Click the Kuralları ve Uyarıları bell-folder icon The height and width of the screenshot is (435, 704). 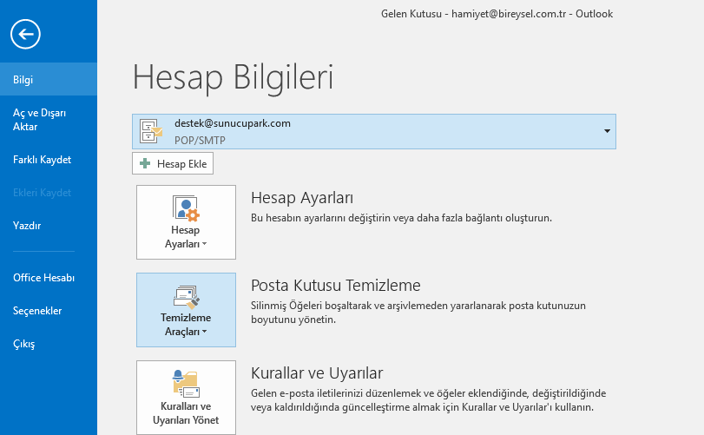(x=186, y=384)
